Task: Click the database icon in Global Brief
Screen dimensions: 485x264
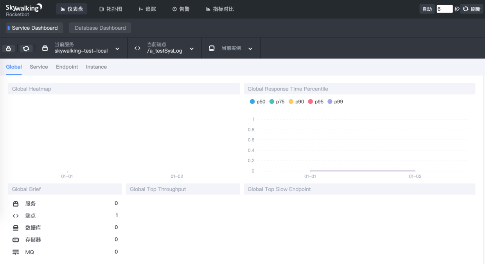Action: [16, 228]
